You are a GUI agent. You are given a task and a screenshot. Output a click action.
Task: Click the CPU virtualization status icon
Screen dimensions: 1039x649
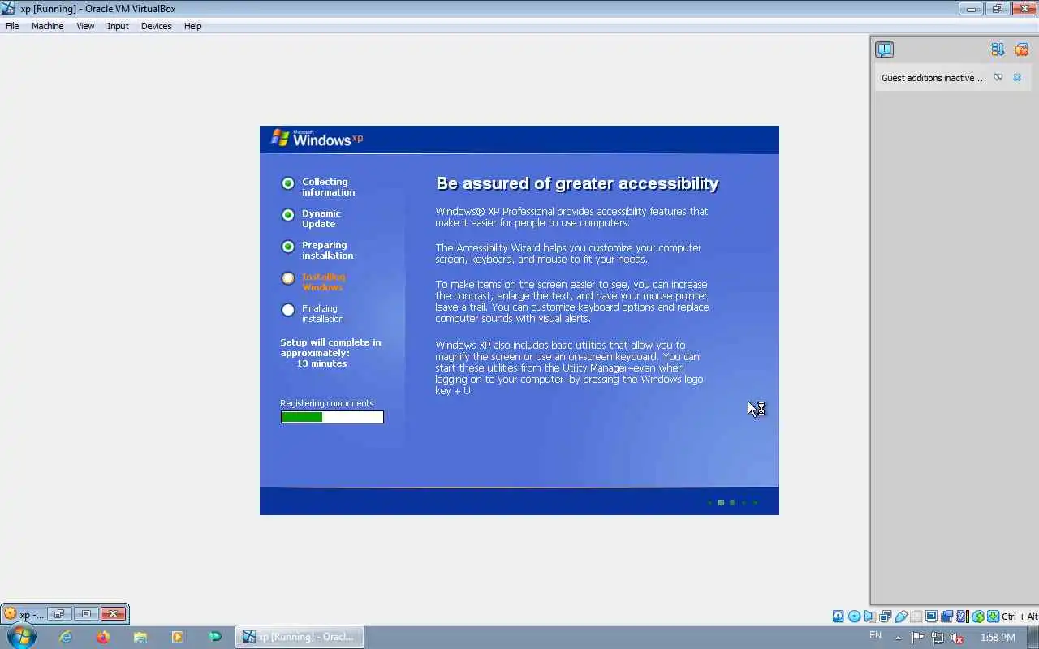(961, 617)
